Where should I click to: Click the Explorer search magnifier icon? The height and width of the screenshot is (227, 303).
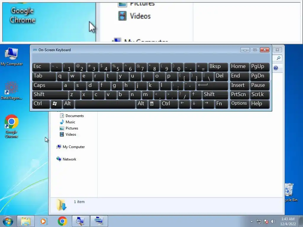[278, 58]
